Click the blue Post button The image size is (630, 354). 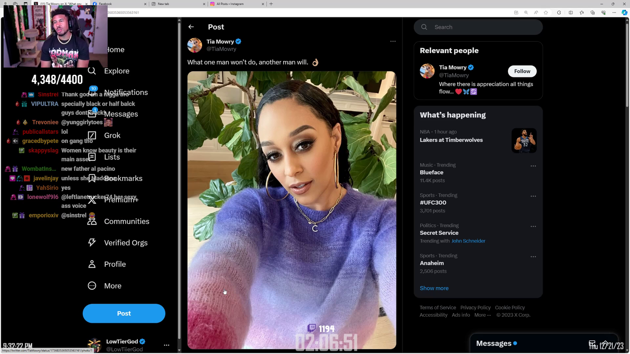coord(124,313)
